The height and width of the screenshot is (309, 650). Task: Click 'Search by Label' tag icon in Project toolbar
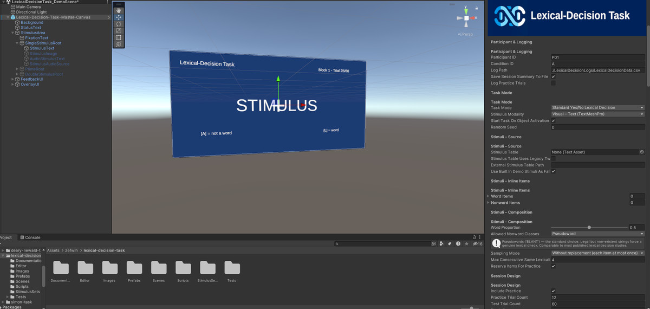click(450, 244)
